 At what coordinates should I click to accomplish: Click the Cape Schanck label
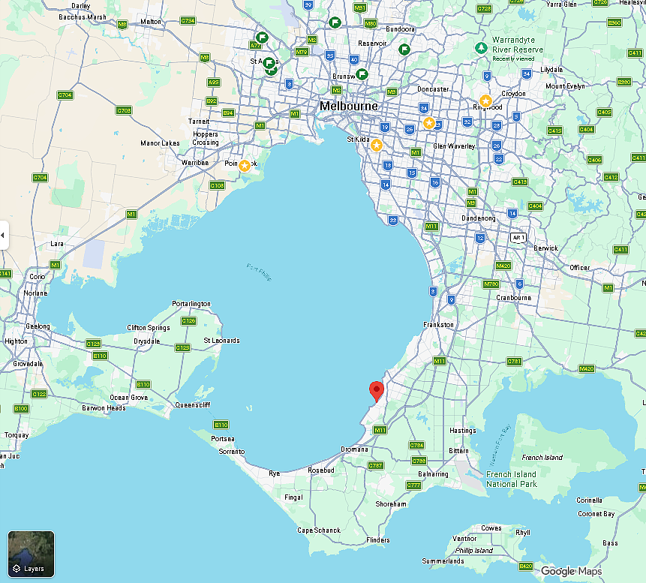(x=319, y=530)
